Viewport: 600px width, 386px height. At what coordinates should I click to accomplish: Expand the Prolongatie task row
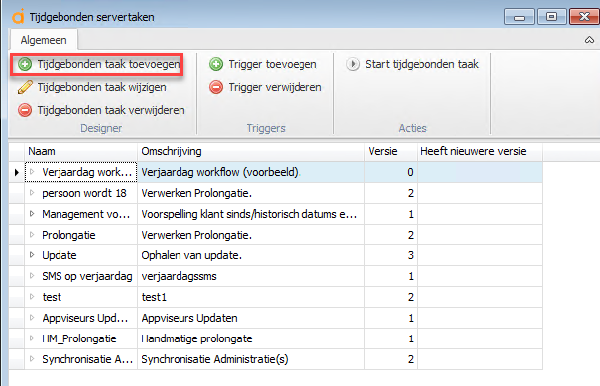(32, 235)
